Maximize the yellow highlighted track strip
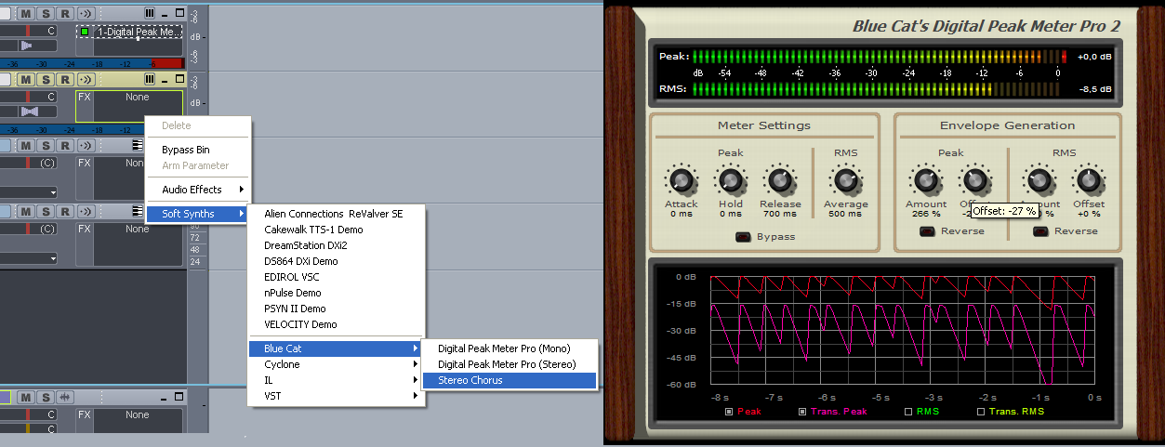Image resolution: width=1165 pixels, height=447 pixels. click(179, 79)
